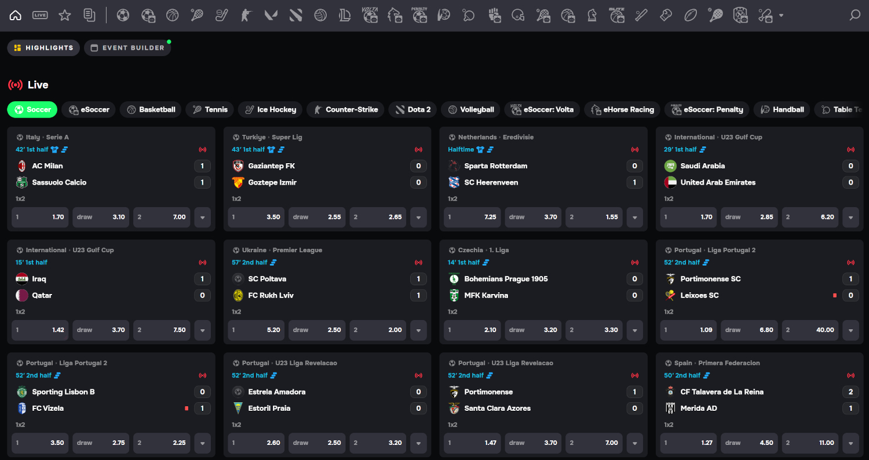This screenshot has width=869, height=460.
Task: Open the Event Builder button
Action: pyautogui.click(x=127, y=48)
